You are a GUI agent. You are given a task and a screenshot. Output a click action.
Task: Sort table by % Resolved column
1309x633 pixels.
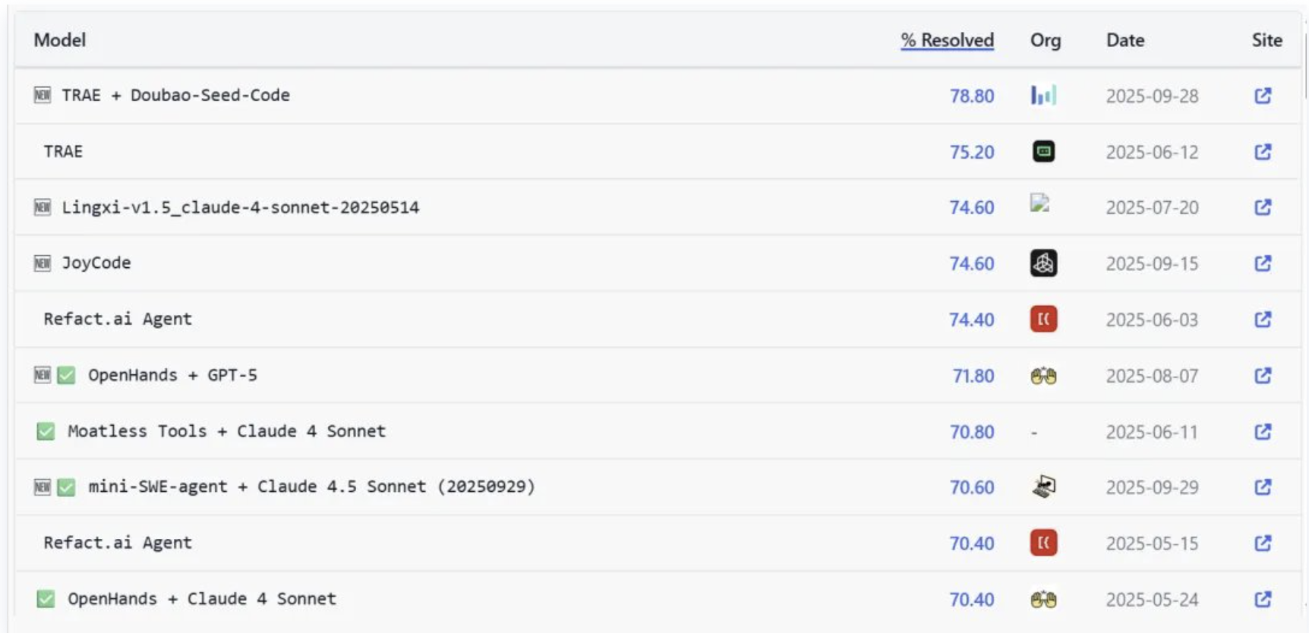[x=947, y=40]
